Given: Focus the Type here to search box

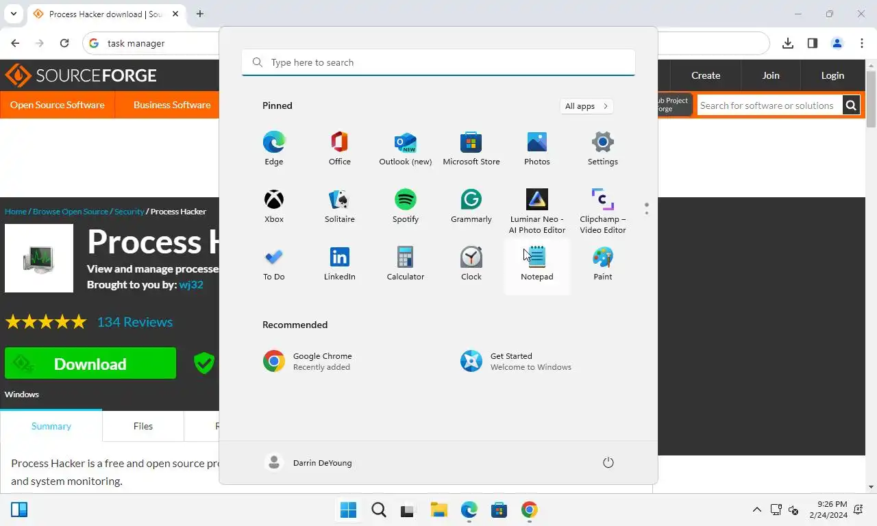Looking at the screenshot, I should click(x=438, y=62).
